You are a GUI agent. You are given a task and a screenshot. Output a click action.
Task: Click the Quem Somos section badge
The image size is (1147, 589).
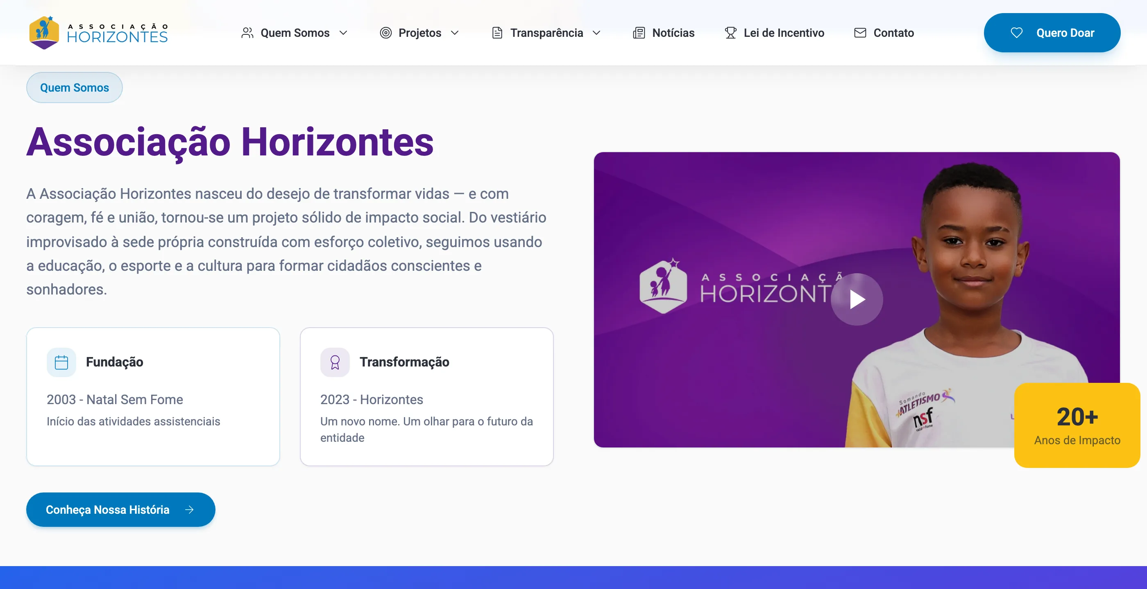tap(75, 88)
